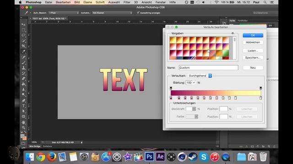Select the Hand tool

tap(23, 123)
